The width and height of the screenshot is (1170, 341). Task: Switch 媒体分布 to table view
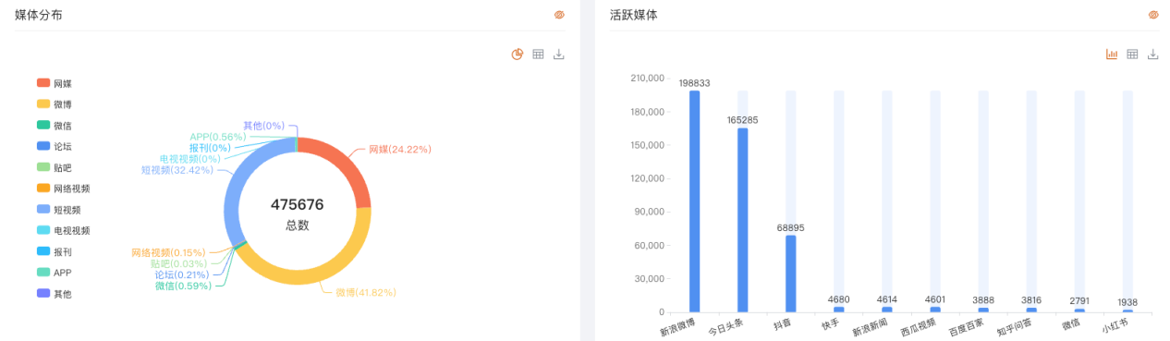538,55
